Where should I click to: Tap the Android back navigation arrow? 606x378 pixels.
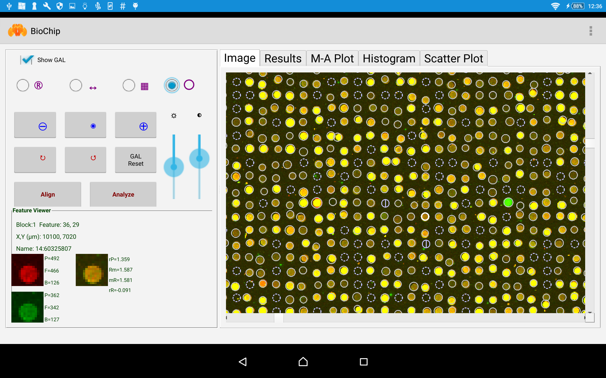pos(242,362)
